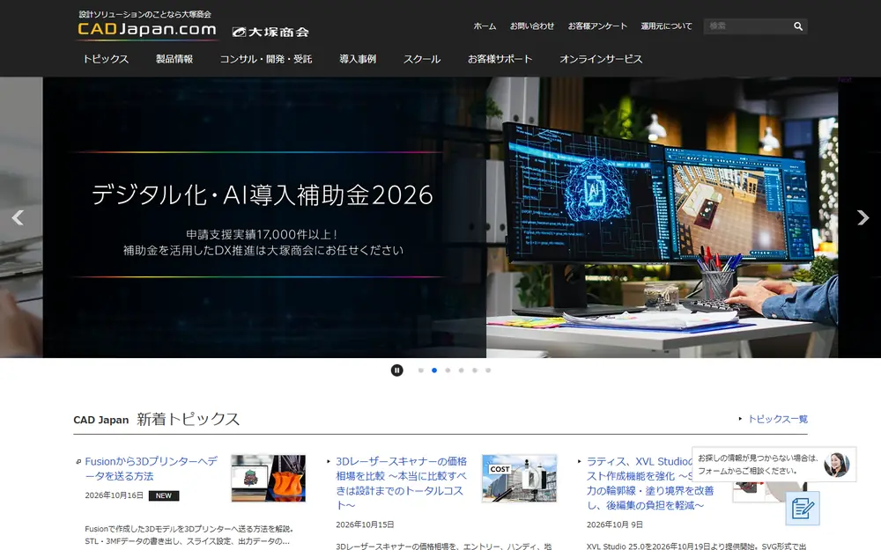Click the search magnifier icon
The image size is (881, 550).
pyautogui.click(x=798, y=26)
